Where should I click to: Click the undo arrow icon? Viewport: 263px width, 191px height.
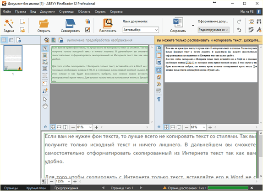click(x=239, y=30)
